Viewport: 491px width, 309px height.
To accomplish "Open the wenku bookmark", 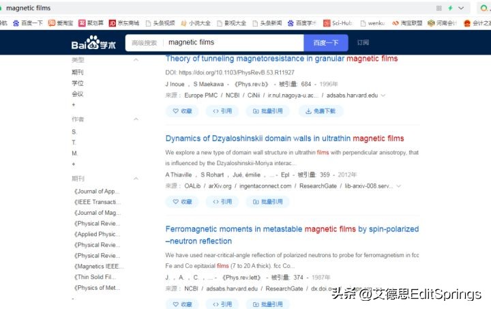I will click(x=372, y=23).
